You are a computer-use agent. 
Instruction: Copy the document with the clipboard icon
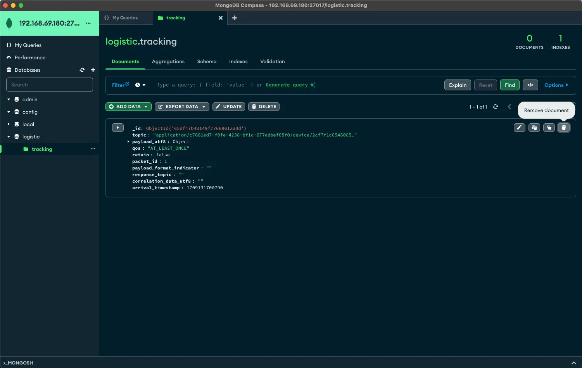point(534,128)
